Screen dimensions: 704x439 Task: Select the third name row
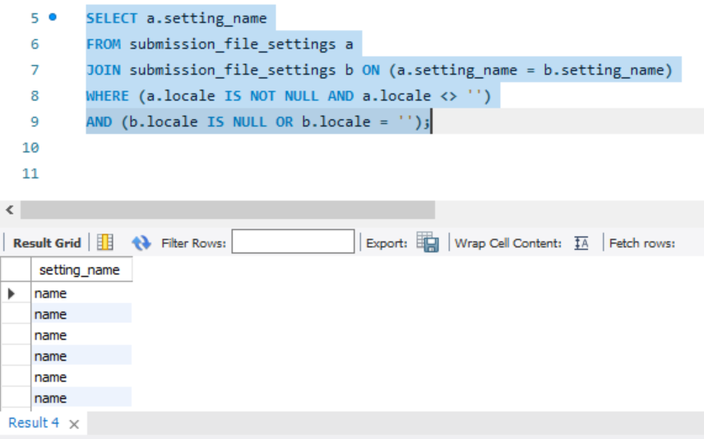click(81, 335)
